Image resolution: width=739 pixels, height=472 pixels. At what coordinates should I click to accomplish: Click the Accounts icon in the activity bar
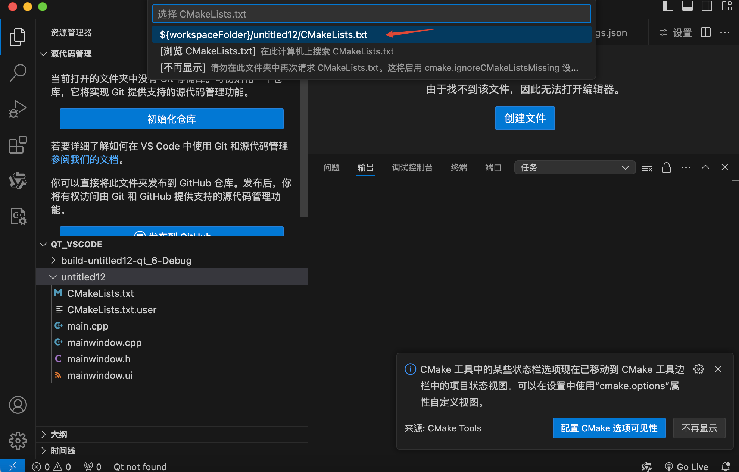pyautogui.click(x=18, y=405)
